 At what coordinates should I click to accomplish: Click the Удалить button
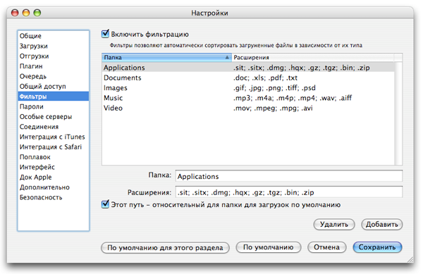334,224
